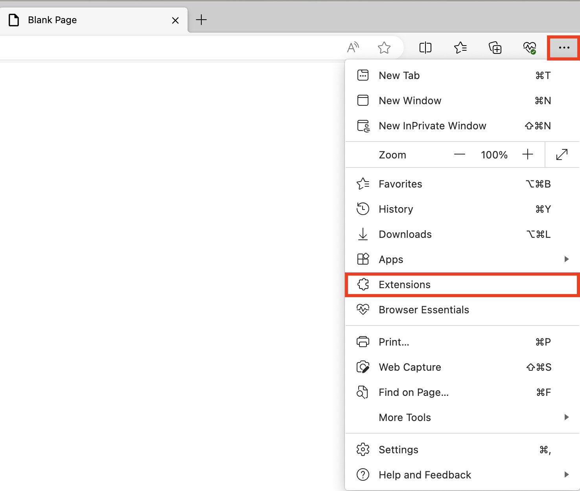Image resolution: width=580 pixels, height=491 pixels.
Task: Open the Split Screen toolbar icon
Action: pos(425,48)
